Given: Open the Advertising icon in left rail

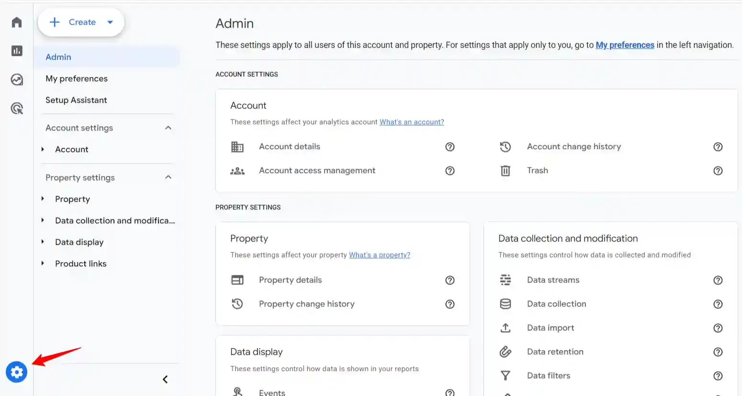Looking at the screenshot, I should click(17, 109).
